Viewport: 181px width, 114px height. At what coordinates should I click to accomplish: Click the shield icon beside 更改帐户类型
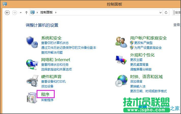coord(132,43)
